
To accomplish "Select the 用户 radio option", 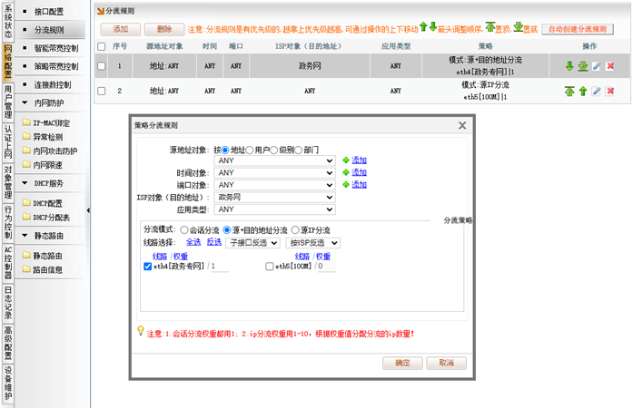I will tap(251, 150).
